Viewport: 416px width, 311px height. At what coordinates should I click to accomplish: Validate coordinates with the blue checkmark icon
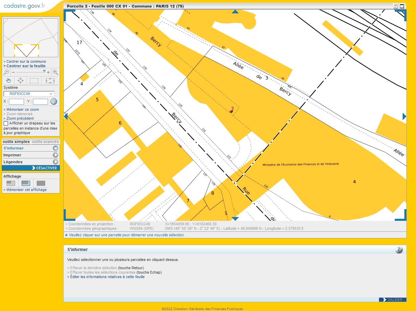(x=54, y=101)
